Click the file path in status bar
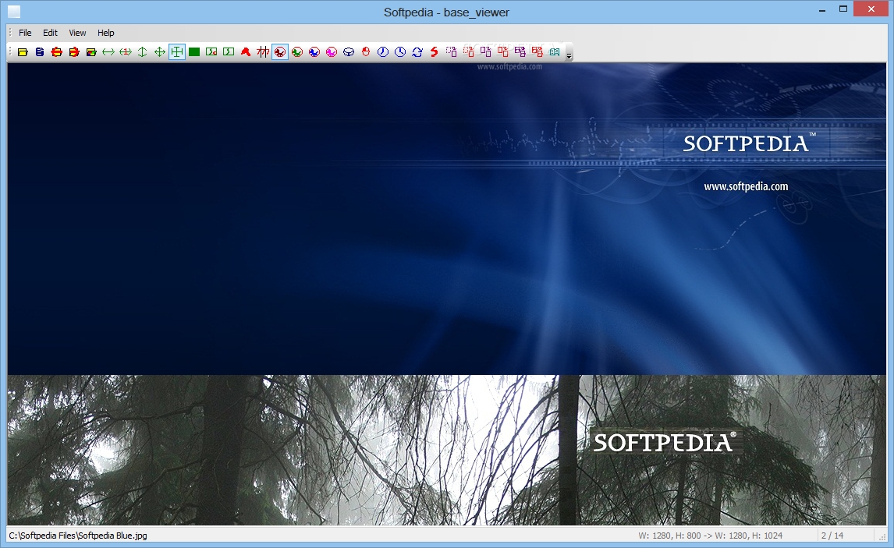Screen dimensions: 894x548 pos(78,536)
